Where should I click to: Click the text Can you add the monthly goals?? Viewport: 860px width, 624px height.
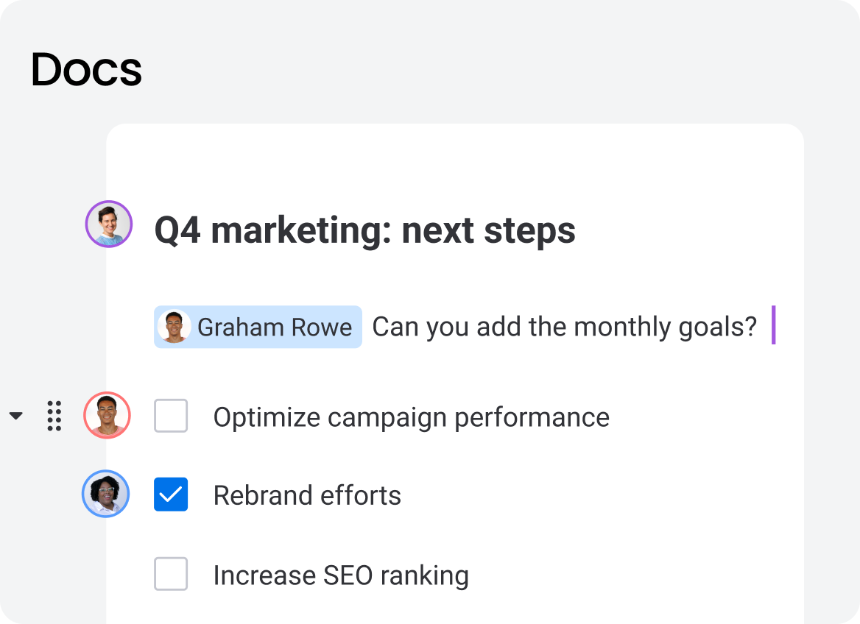[564, 327]
